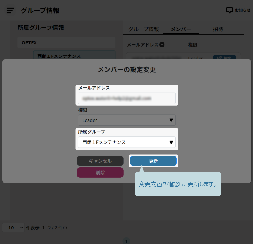Screen dimensions: 253x244
Task: Click the 所属グループ情報 heading
Action: 41,28
